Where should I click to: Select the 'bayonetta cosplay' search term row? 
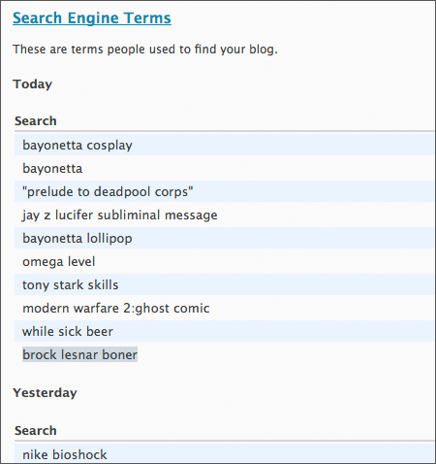click(224, 145)
